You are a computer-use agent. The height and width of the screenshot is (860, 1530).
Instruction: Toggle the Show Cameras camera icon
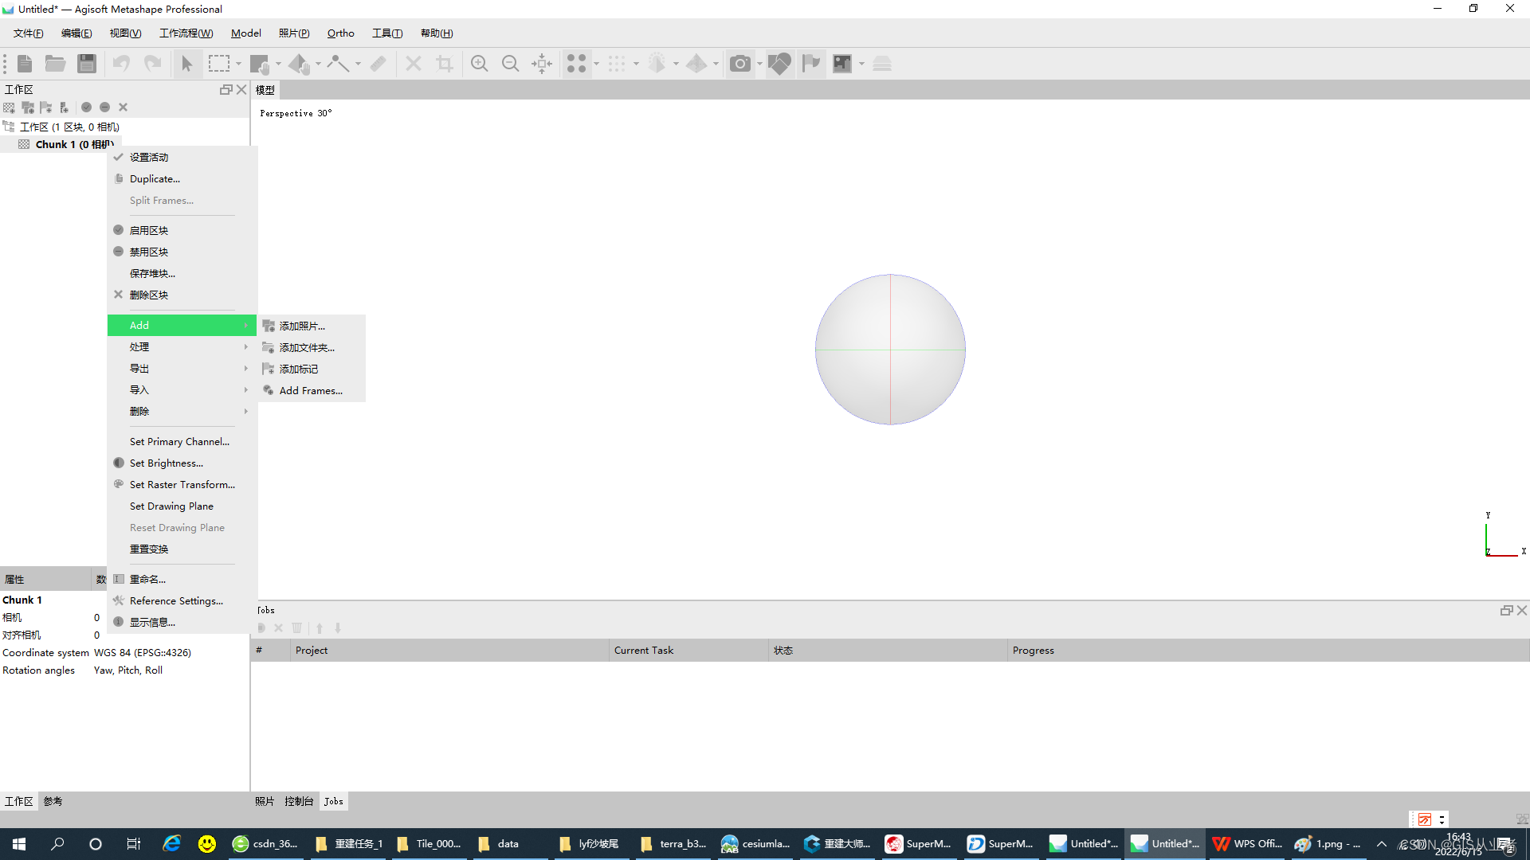point(740,64)
